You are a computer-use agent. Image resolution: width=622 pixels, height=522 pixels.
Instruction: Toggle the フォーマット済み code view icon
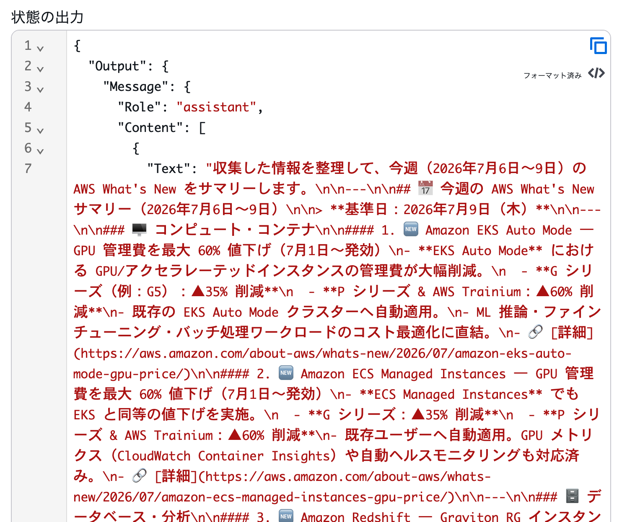[x=596, y=73]
